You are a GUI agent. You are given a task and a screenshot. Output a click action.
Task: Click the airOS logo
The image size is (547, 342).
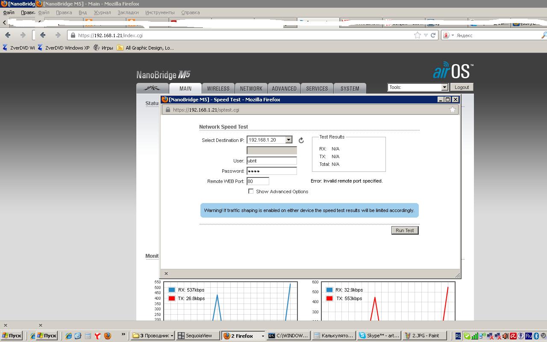[x=453, y=71]
